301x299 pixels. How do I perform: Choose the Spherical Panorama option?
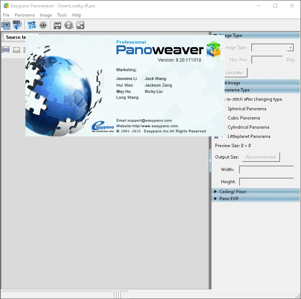[x=247, y=109]
